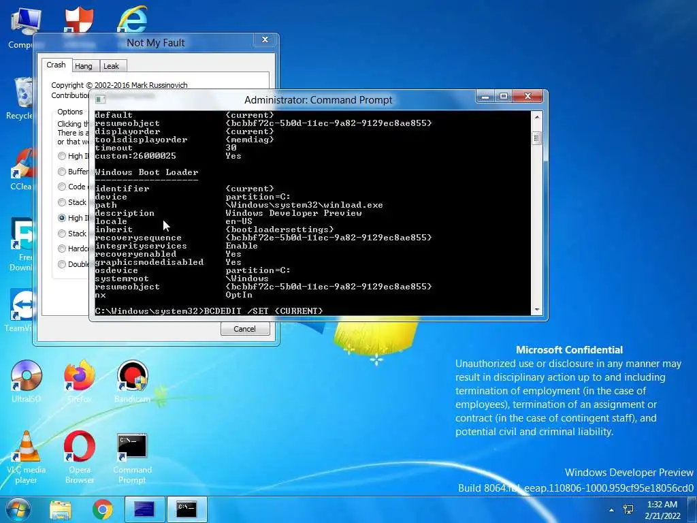Open the Command Prompt desktop shortcut
This screenshot has width=697, height=523.
point(133,458)
